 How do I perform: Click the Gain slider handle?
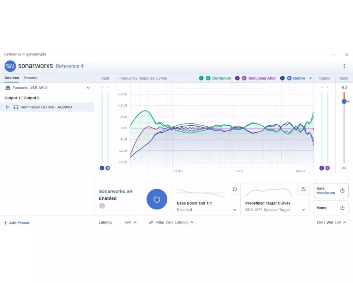(344, 102)
